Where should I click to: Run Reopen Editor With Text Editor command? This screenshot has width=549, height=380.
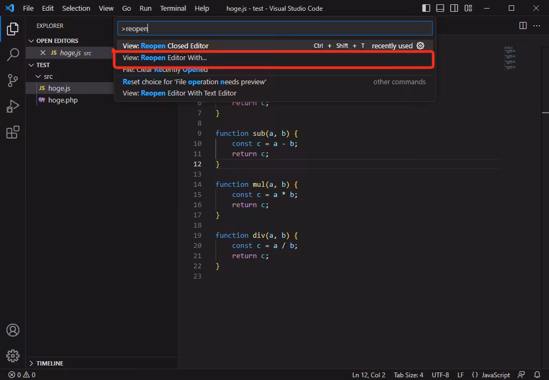275,93
